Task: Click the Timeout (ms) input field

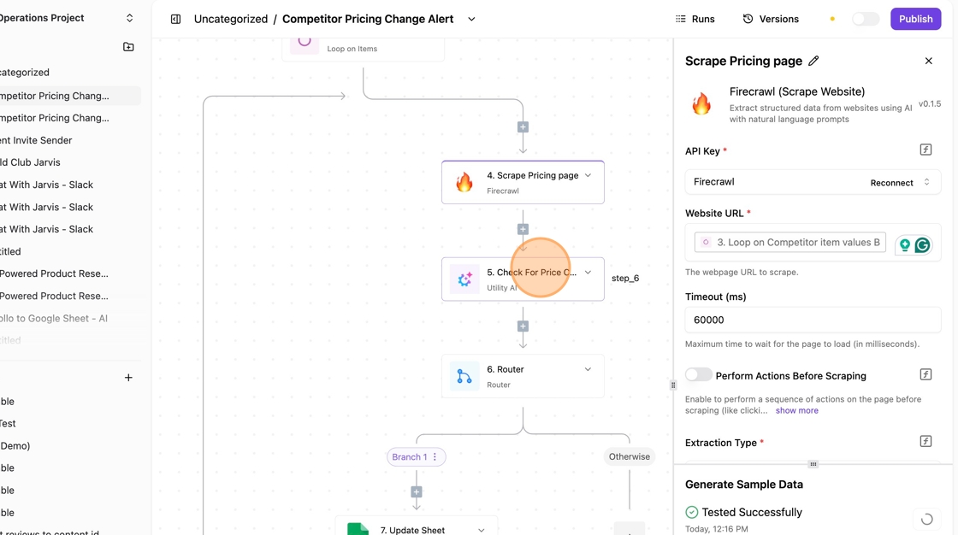Action: [813, 320]
